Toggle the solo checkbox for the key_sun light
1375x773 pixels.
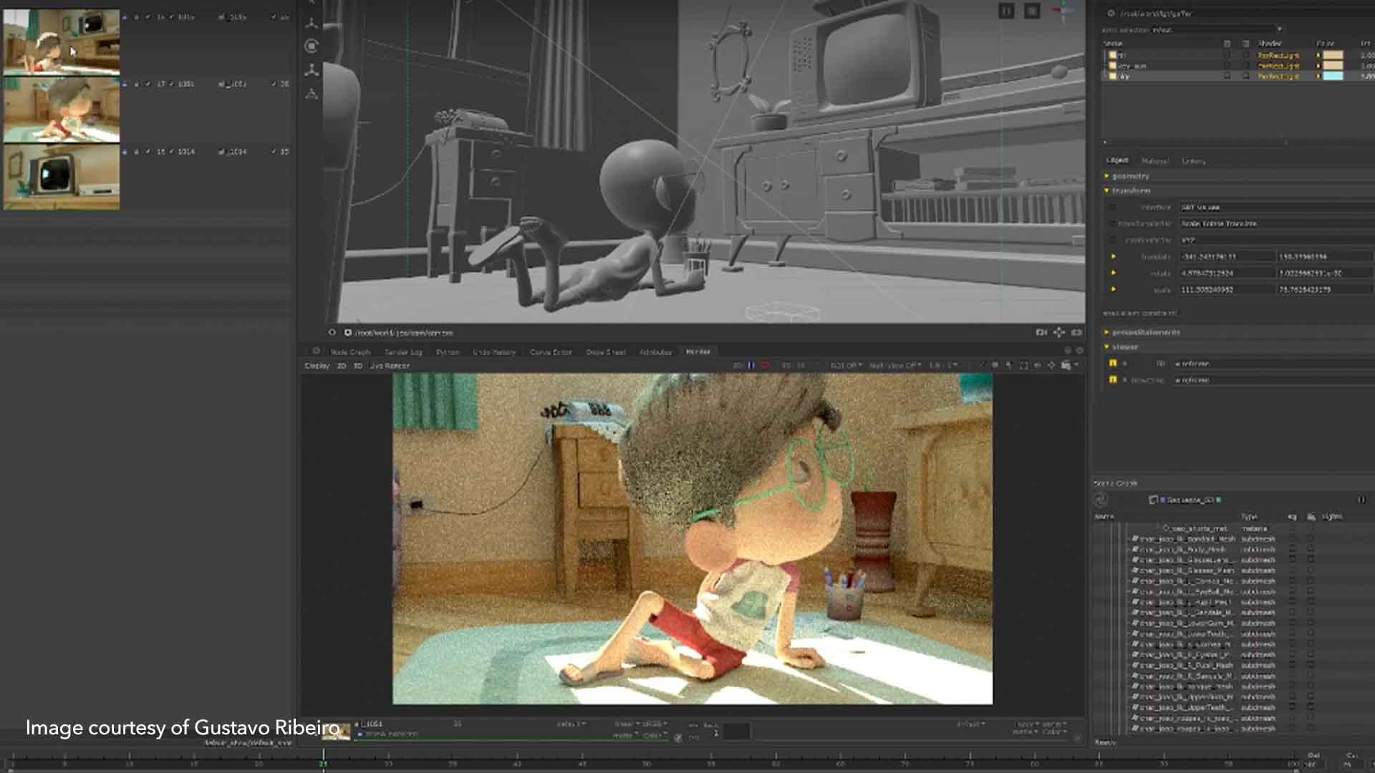coord(1245,65)
